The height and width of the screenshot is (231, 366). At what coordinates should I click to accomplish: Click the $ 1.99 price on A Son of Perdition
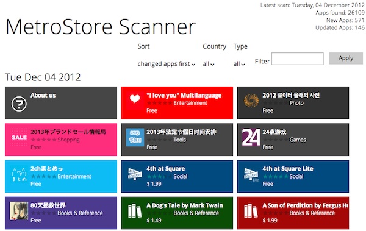[270, 221]
